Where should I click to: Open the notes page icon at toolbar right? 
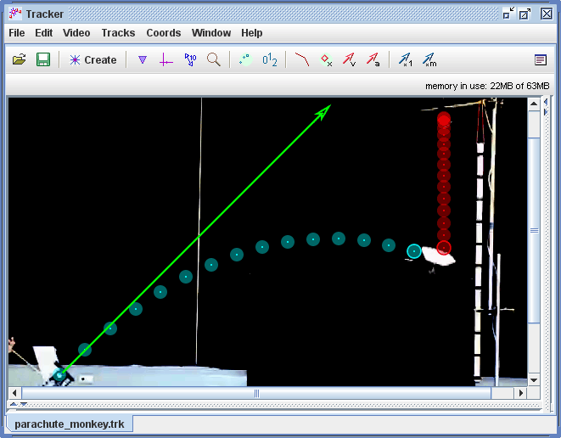(x=540, y=60)
